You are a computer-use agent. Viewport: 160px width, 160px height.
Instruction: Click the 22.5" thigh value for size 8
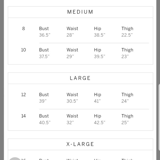pyautogui.click(x=127, y=35)
